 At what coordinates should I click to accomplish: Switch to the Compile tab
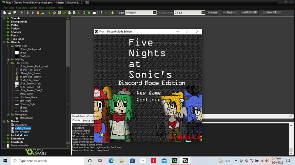click(76, 120)
